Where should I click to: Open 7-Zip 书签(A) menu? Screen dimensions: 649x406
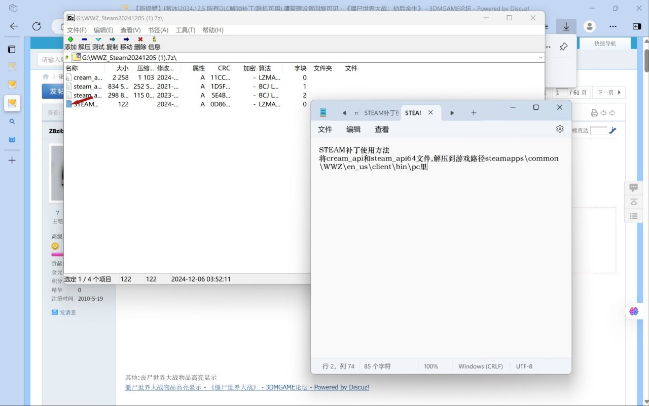point(158,30)
